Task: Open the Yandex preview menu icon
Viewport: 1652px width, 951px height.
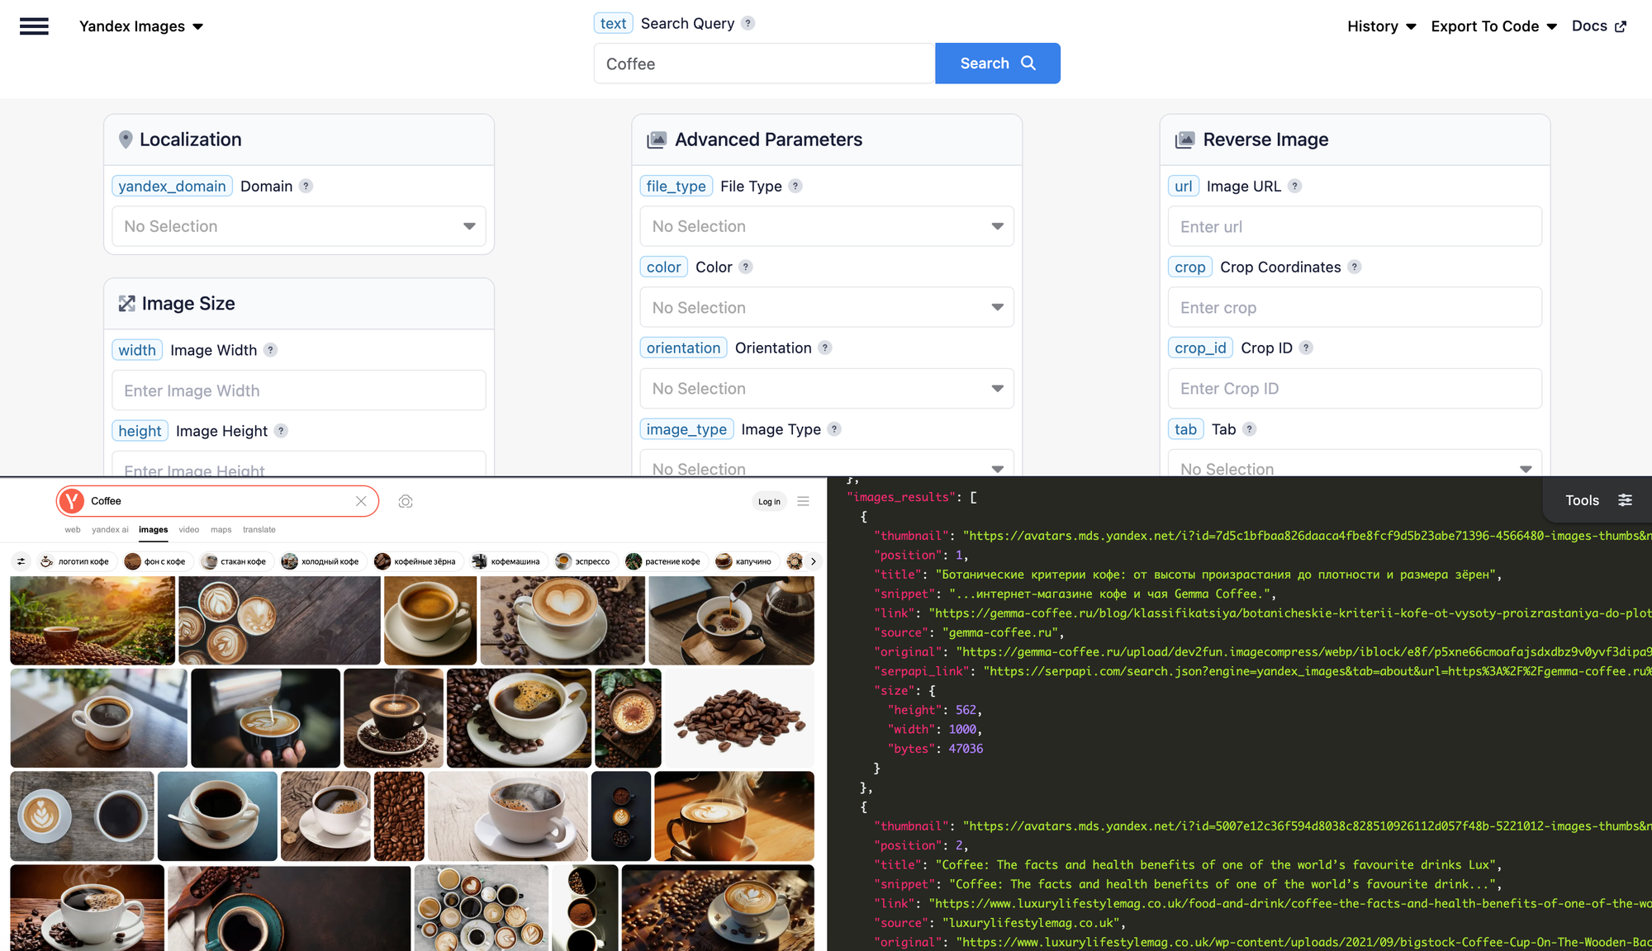Action: (x=803, y=501)
